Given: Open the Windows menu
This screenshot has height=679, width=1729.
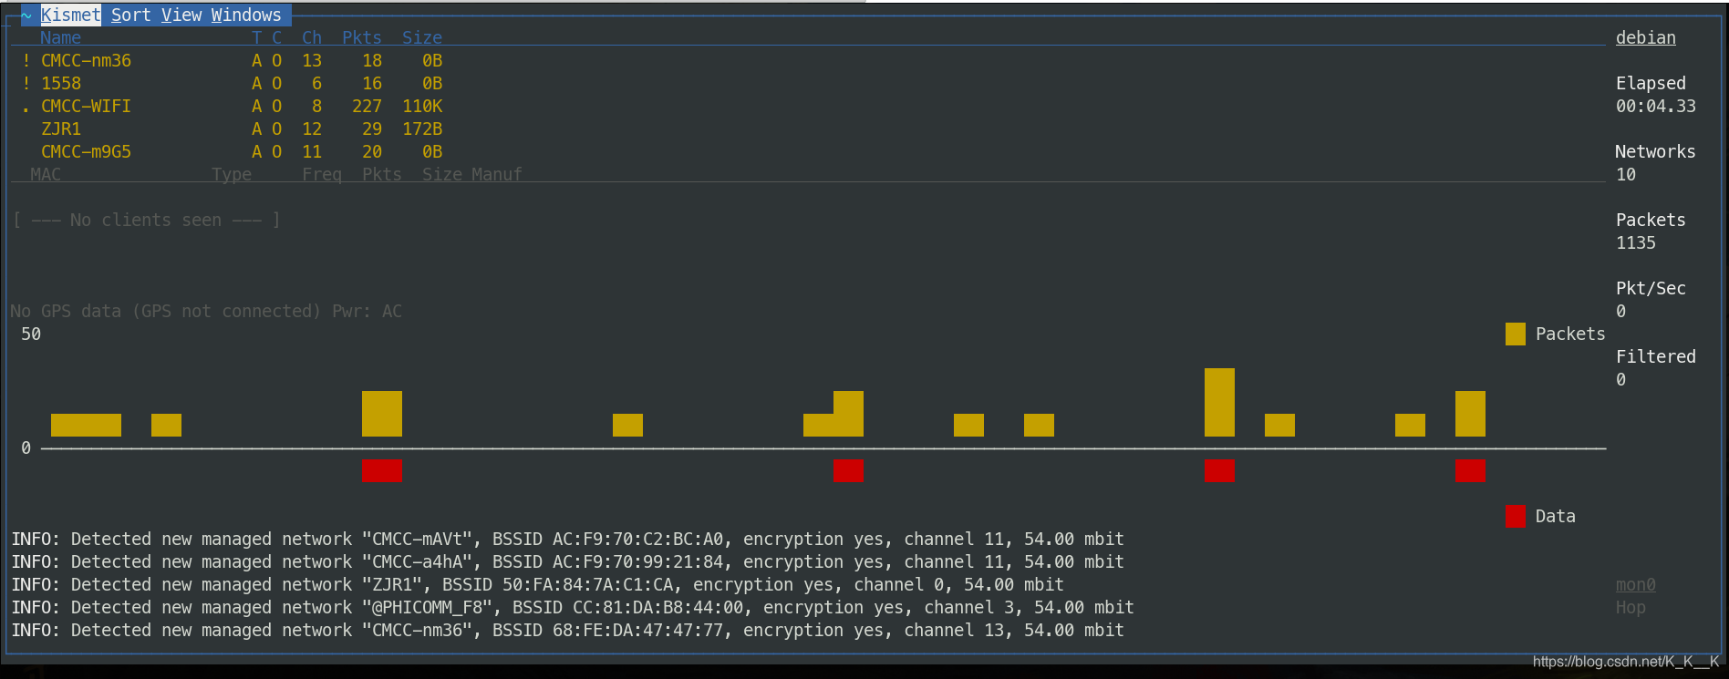Looking at the screenshot, I should coord(246,15).
